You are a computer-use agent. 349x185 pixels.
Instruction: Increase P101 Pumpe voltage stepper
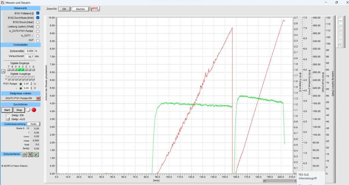[x=31, y=82]
